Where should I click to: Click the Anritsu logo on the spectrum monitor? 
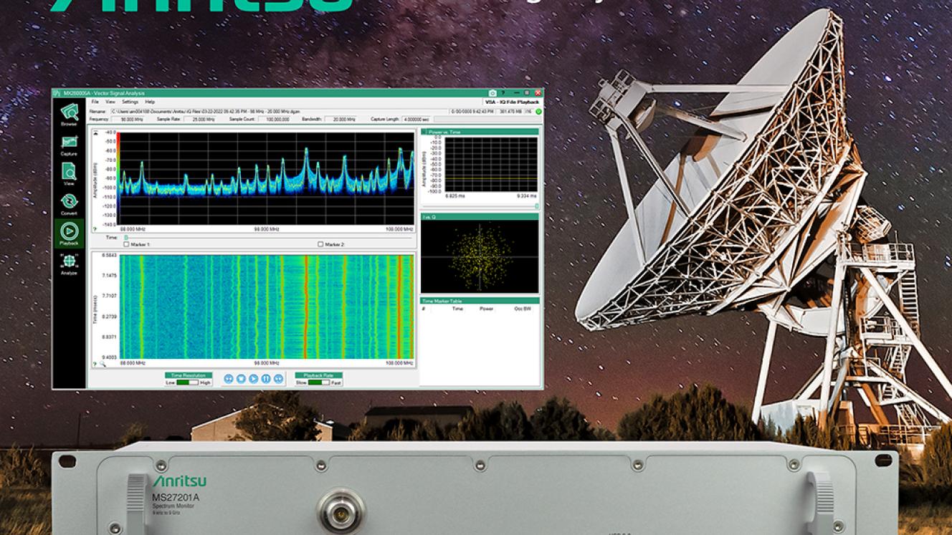tap(178, 481)
